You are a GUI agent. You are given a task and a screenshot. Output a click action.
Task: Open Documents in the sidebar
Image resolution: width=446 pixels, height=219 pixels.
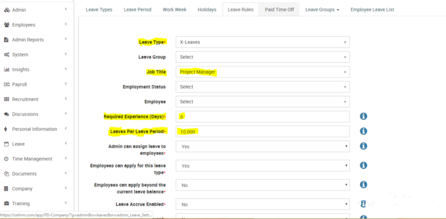(24, 174)
